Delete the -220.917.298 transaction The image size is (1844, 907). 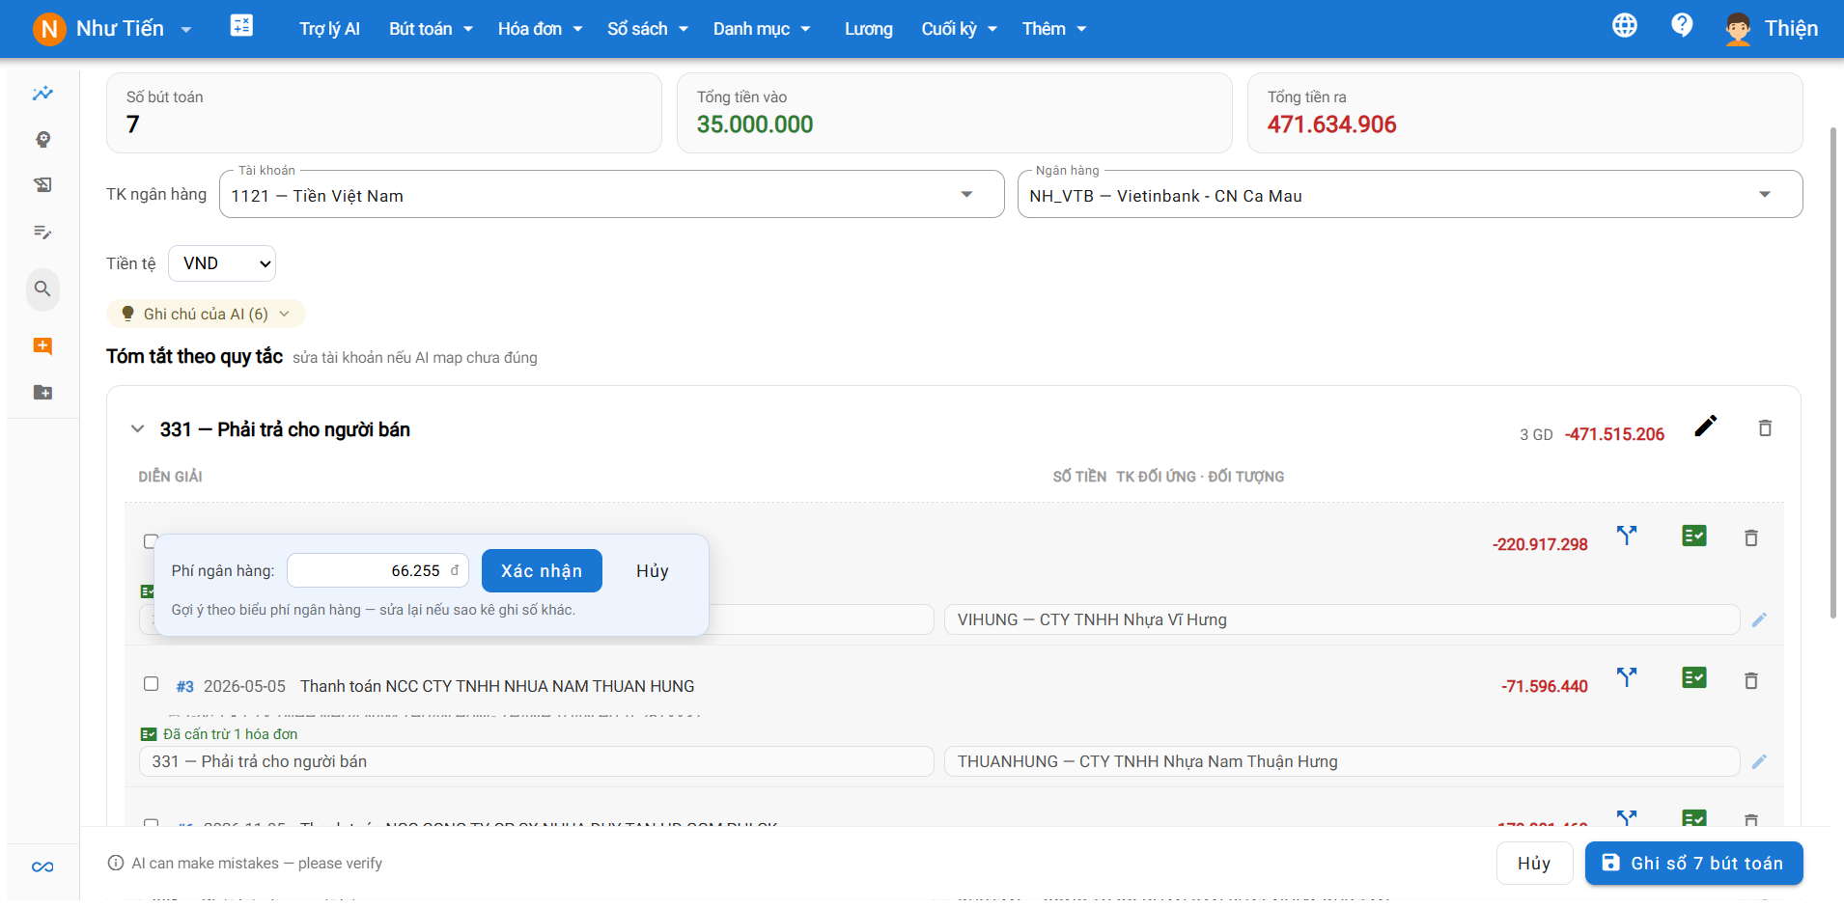click(1751, 537)
